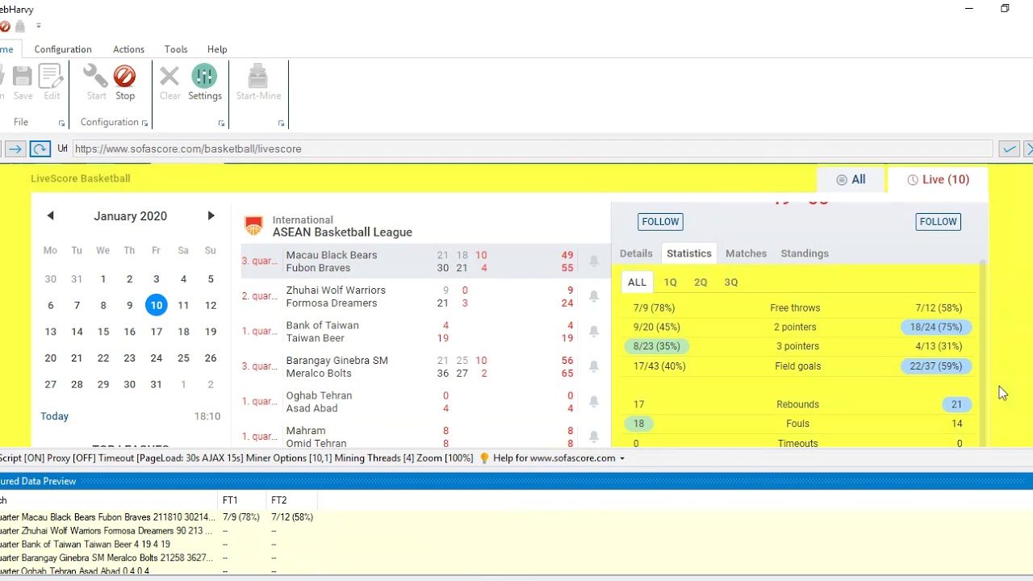Go to the next month in the calendar
Screen dimensions: 1033x581
click(211, 215)
